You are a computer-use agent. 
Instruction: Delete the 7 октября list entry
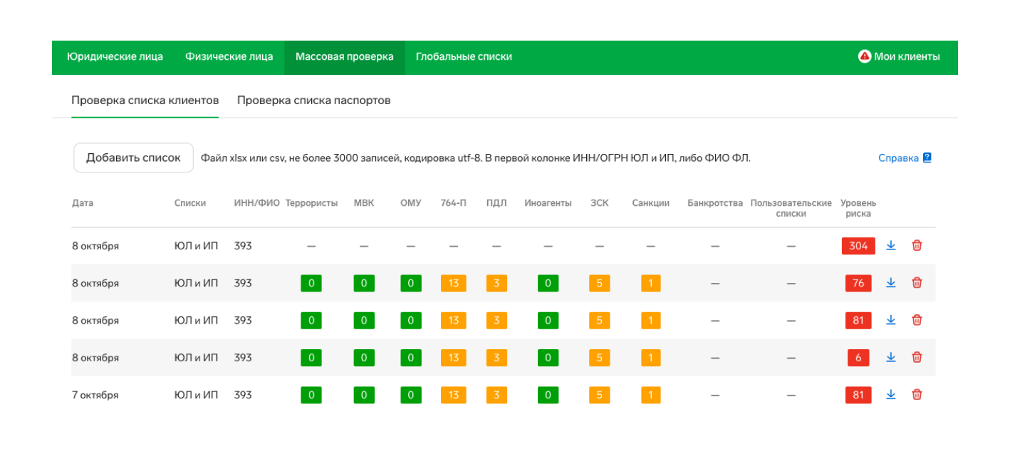(917, 395)
